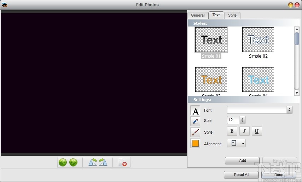Click the Add button

tap(242, 160)
